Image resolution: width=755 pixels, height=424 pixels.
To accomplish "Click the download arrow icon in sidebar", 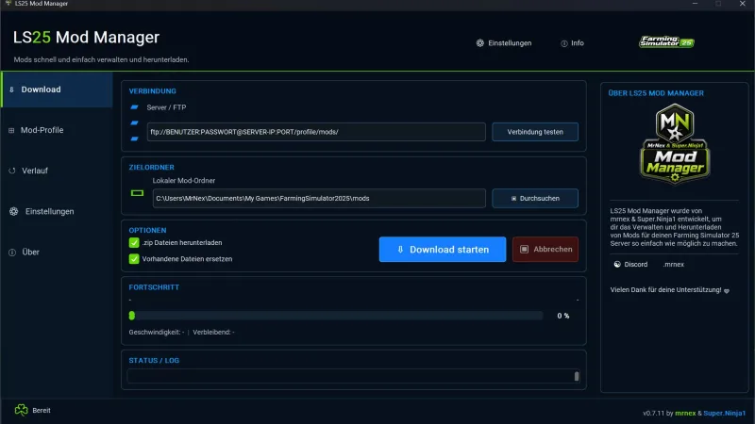I will tap(11, 90).
